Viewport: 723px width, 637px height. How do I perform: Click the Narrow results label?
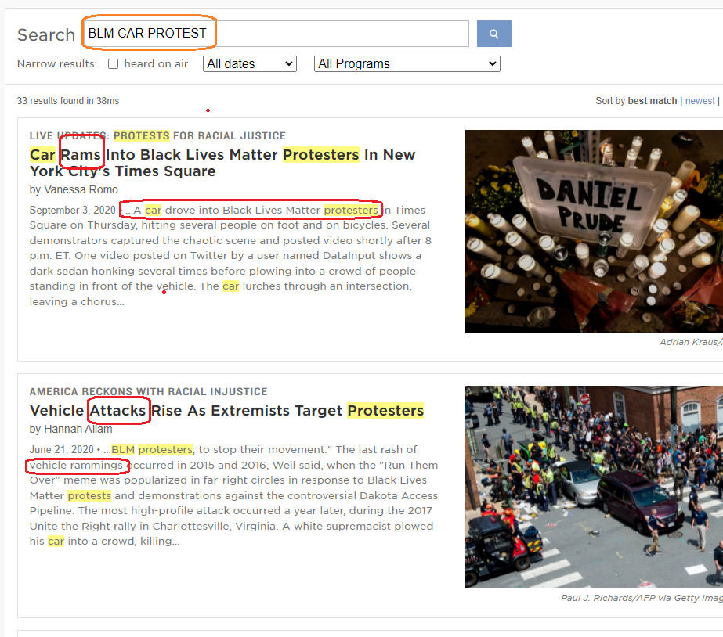pos(57,63)
